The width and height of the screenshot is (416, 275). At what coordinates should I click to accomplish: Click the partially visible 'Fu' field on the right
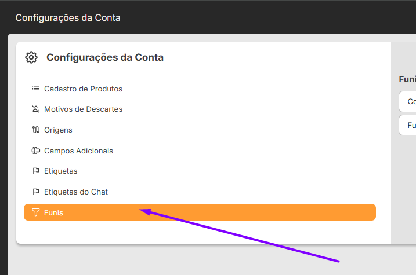407,125
